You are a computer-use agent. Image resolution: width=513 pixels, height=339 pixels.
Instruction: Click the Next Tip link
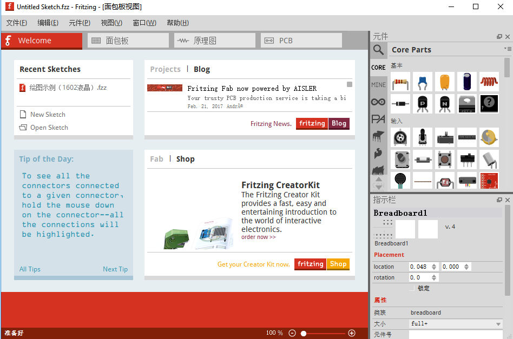pyautogui.click(x=115, y=269)
